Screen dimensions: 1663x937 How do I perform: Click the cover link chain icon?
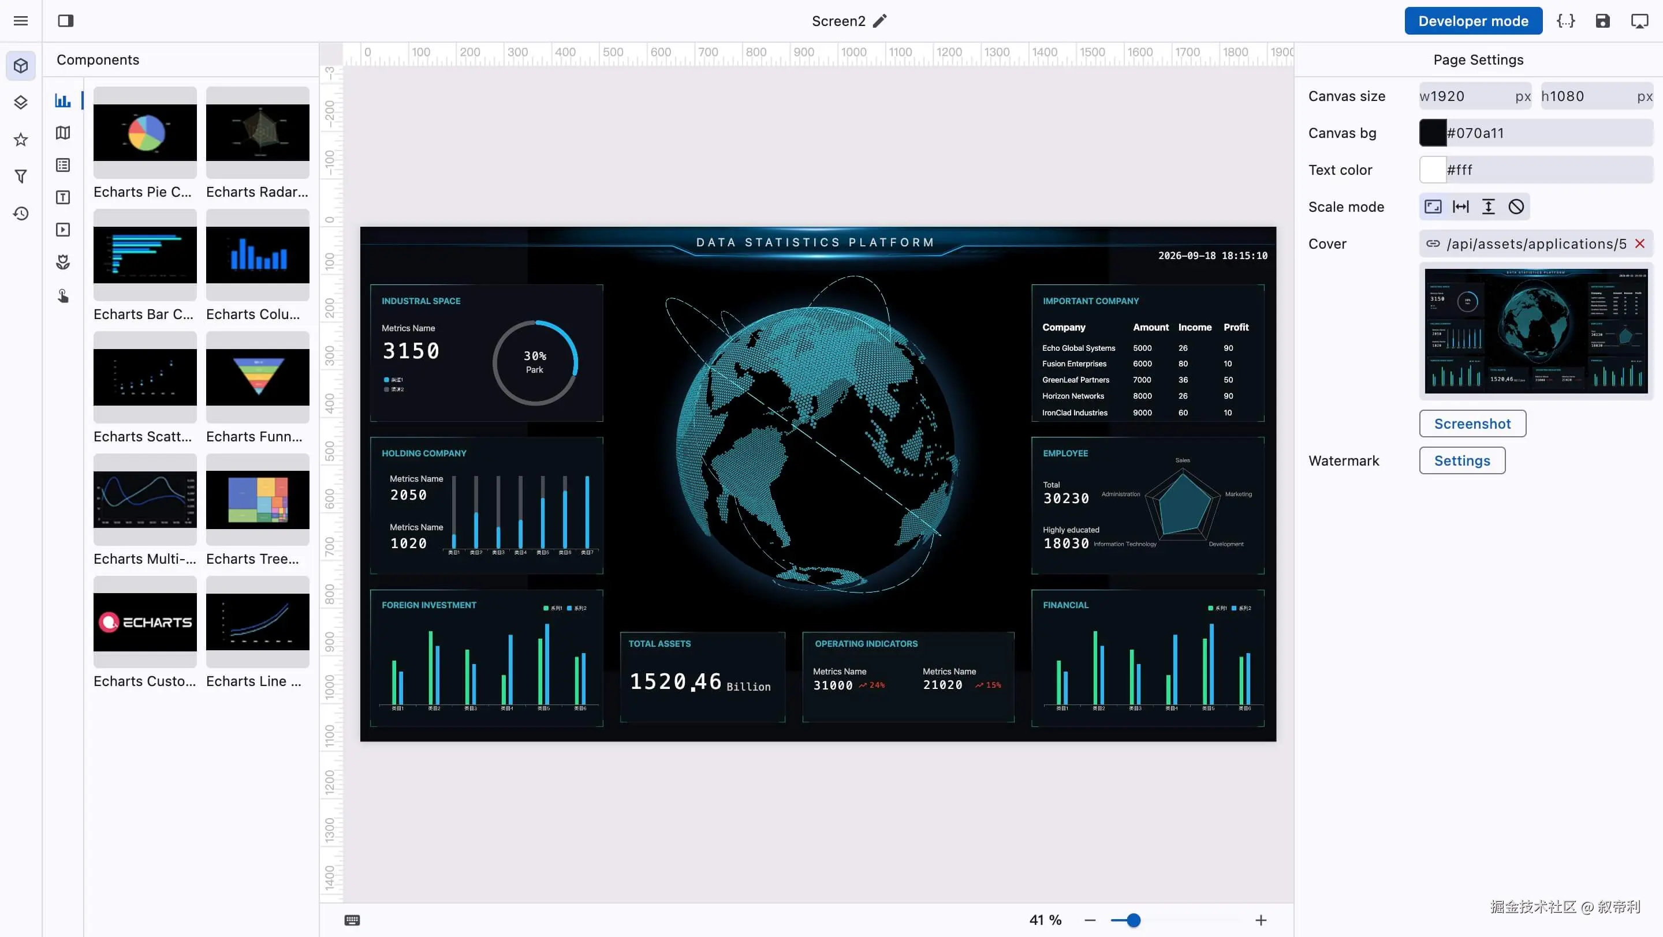click(x=1433, y=243)
